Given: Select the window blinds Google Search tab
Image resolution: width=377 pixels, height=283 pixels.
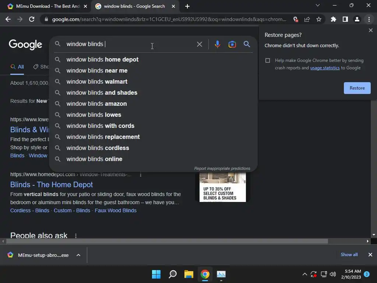Looking at the screenshot, I should [135, 6].
